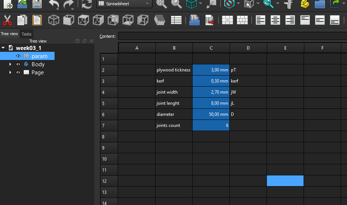The width and height of the screenshot is (347, 205).
Task: Align cell content to the top
Action: [x=305, y=20]
